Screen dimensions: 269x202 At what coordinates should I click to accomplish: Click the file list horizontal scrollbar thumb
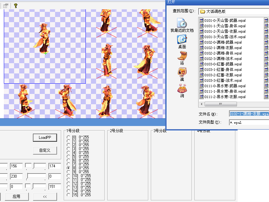click(x=221, y=104)
